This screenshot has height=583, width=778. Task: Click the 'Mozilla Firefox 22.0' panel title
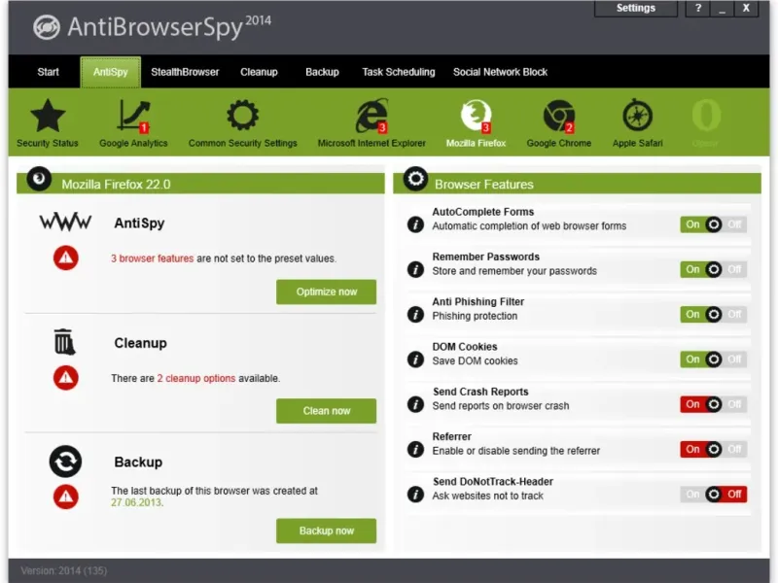(x=116, y=185)
